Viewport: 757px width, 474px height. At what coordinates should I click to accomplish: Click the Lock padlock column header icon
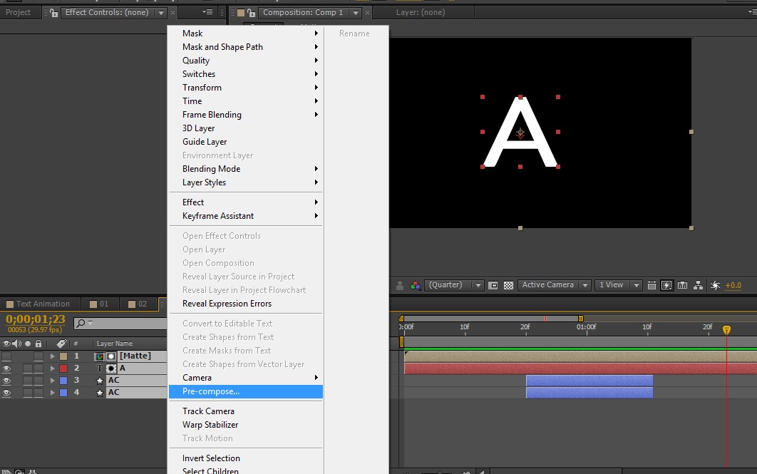(38, 344)
